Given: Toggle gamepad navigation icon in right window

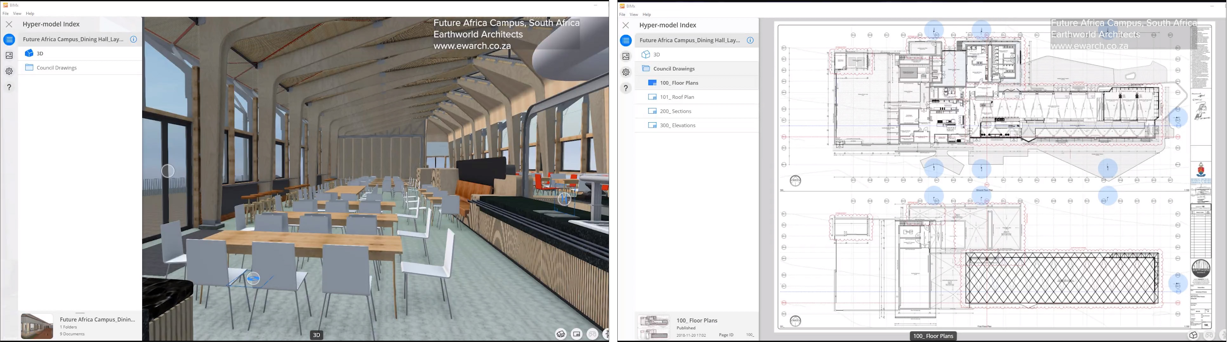Looking at the screenshot, I should pyautogui.click(x=1208, y=335).
